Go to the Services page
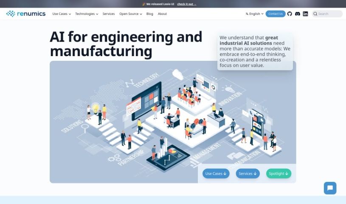346x204 pixels. (109, 14)
